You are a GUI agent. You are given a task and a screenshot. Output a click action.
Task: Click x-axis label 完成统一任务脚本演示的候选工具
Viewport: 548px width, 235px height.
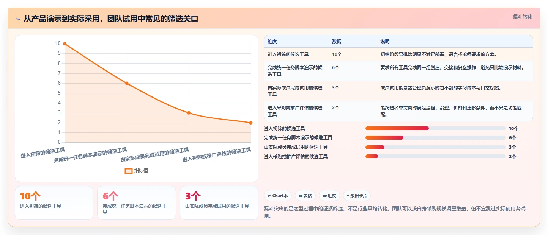pos(90,156)
